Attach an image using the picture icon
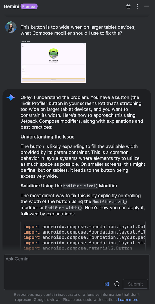 pyautogui.click(x=107, y=284)
